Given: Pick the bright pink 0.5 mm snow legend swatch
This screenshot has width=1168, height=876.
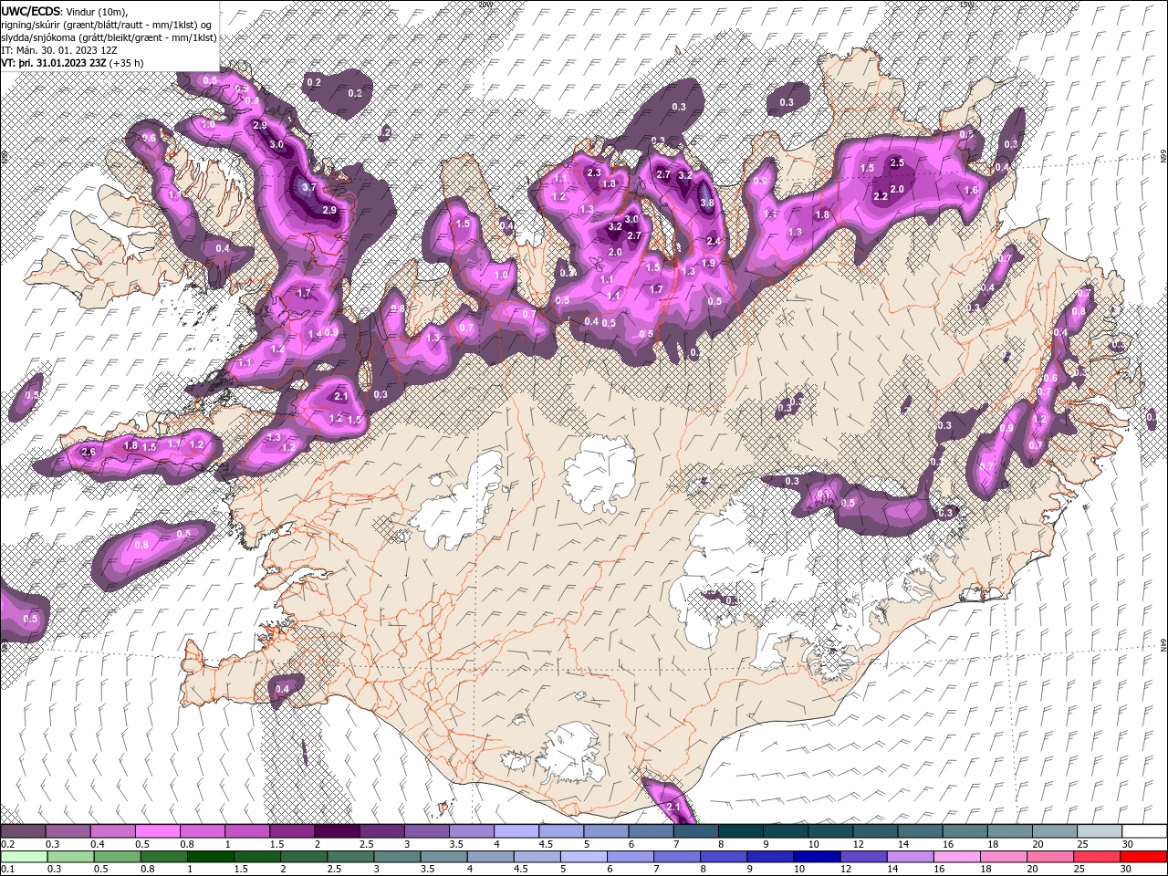Looking at the screenshot, I should 157,831.
